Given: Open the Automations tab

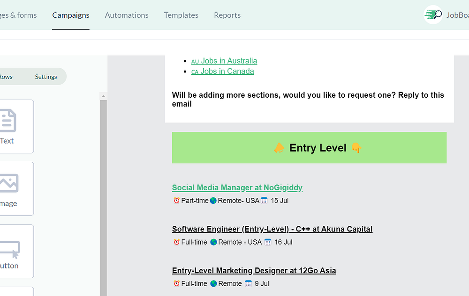Looking at the screenshot, I should point(127,15).
